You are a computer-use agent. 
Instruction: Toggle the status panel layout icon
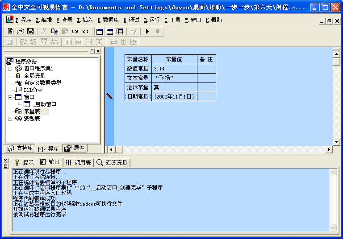pyautogui.click(x=110, y=32)
